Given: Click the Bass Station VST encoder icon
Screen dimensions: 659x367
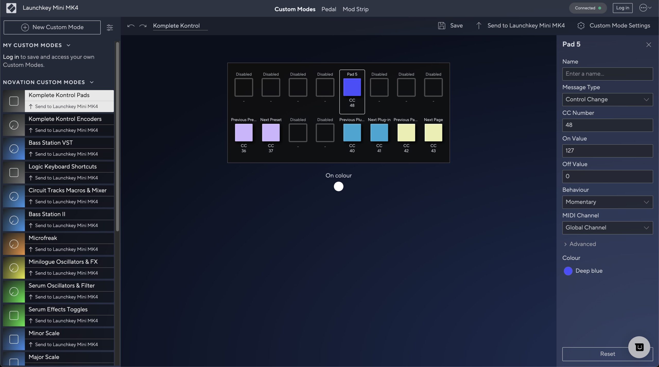Looking at the screenshot, I should tap(14, 149).
